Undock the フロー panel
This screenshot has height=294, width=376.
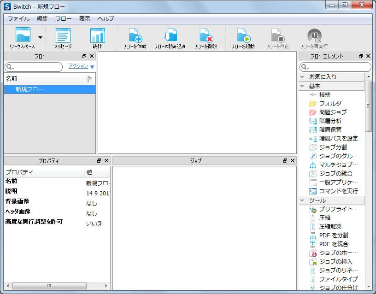pos(84,56)
